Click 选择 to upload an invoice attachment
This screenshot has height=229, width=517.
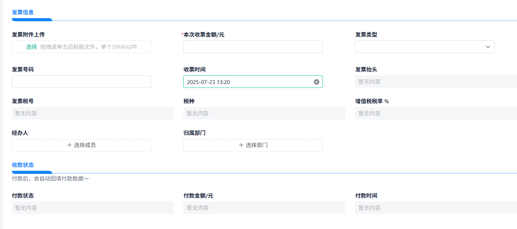pos(31,46)
